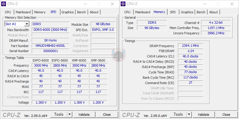Click Validate button in the left window
The height and width of the screenshot is (119, 239).
84,115
